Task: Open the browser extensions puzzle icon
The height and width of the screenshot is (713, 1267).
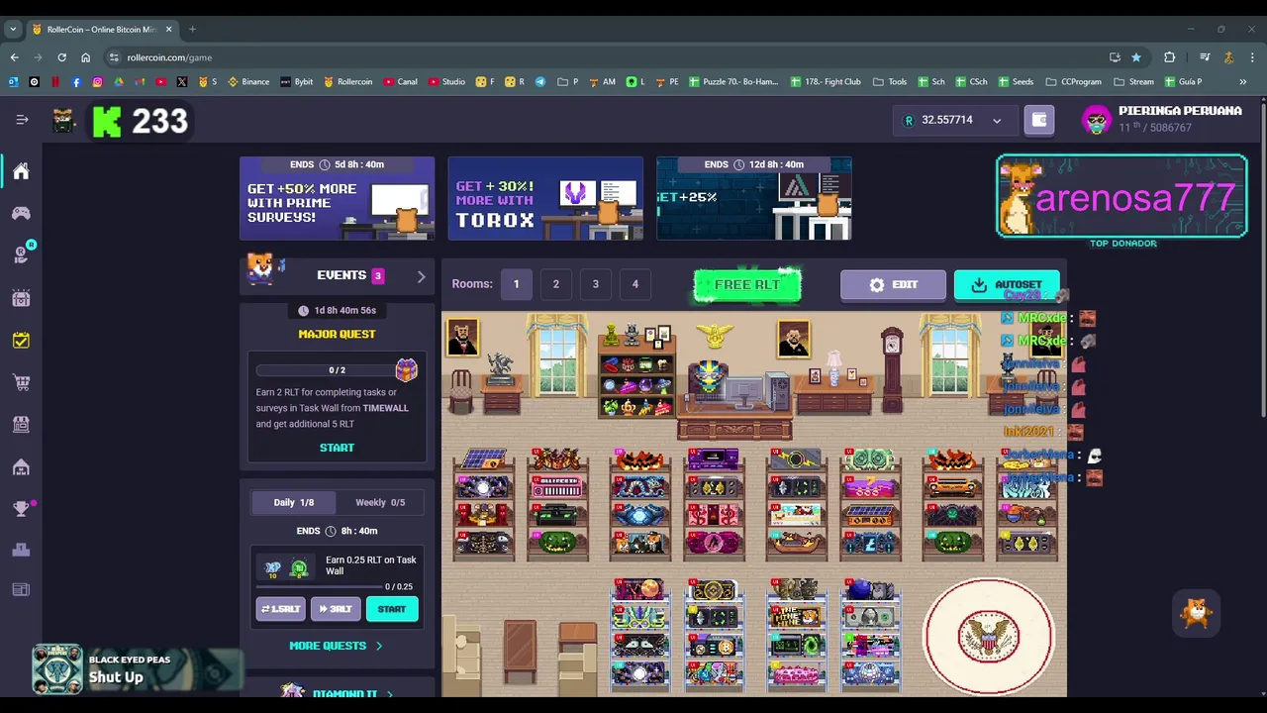Action: [x=1169, y=57]
